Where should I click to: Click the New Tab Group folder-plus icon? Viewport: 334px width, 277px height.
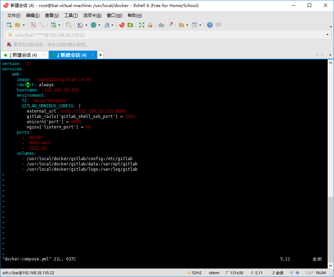(x=181, y=25)
